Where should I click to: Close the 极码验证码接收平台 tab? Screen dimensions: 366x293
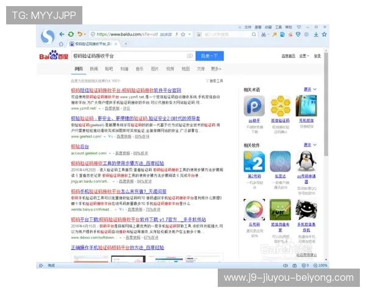[x=116, y=44]
